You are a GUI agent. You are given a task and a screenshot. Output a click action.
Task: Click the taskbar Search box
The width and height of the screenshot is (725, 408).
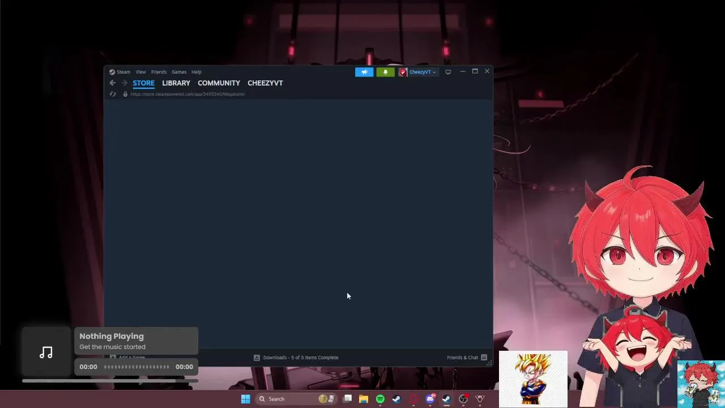click(x=296, y=399)
